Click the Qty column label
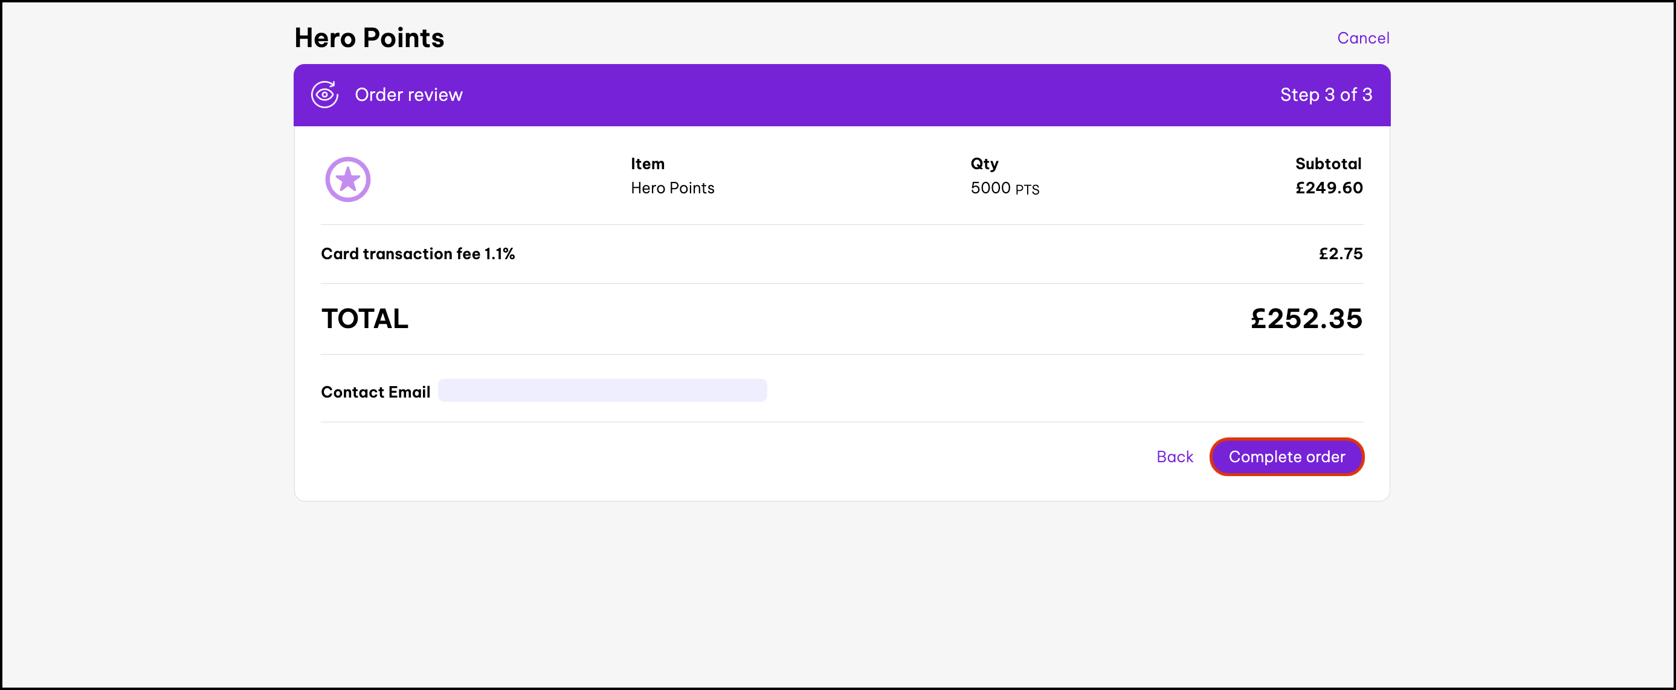 pos(984,163)
